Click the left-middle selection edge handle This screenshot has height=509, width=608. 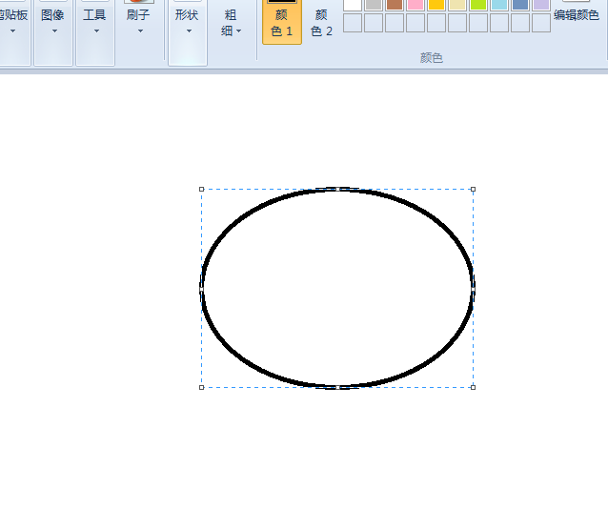click(x=201, y=288)
